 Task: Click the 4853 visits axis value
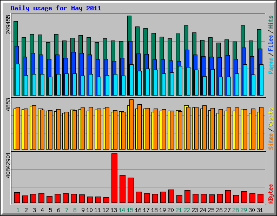(8, 105)
